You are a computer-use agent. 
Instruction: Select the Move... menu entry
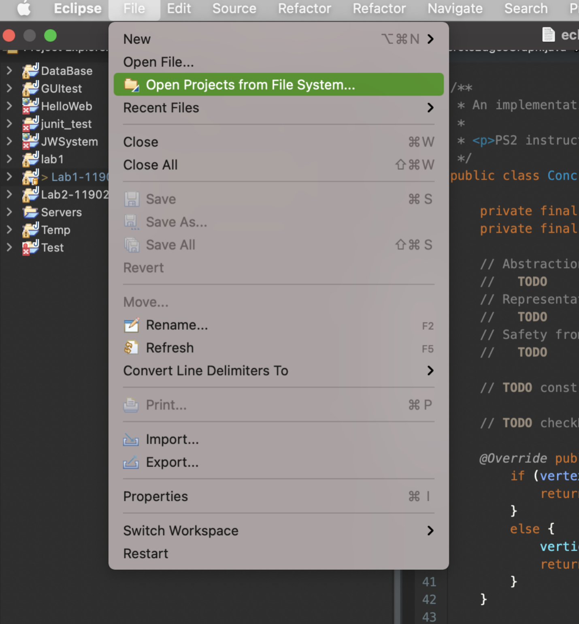click(279, 302)
